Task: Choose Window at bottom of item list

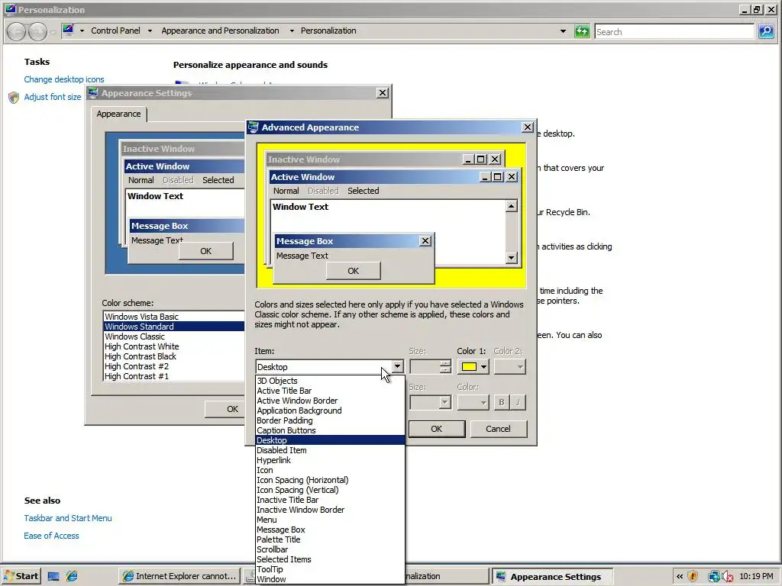Action: (330, 579)
